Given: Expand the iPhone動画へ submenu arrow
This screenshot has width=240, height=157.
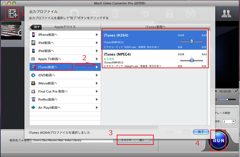Looking at the screenshot, I should pos(97,35).
